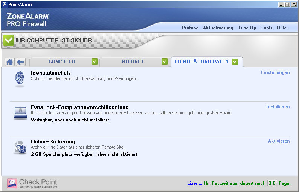Open the Tune-Up menu
Screen dimensions: 299x192
247,28
